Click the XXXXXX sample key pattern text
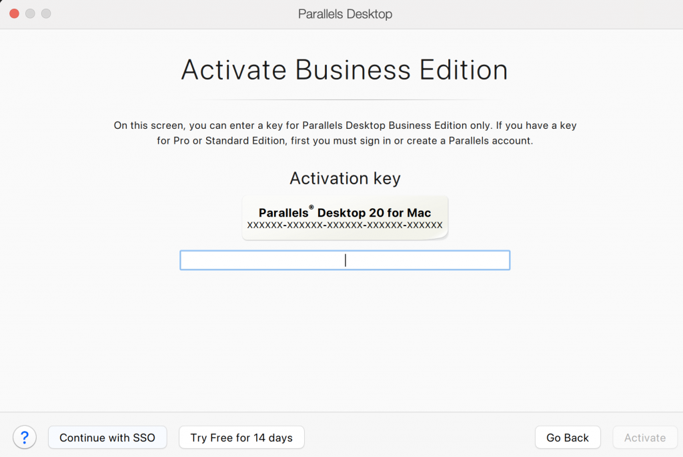683x457 pixels. pos(345,225)
